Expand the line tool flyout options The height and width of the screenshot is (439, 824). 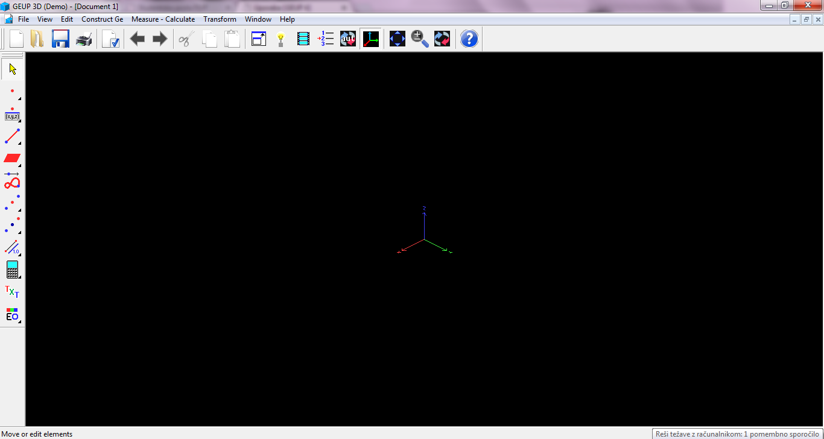click(20, 144)
